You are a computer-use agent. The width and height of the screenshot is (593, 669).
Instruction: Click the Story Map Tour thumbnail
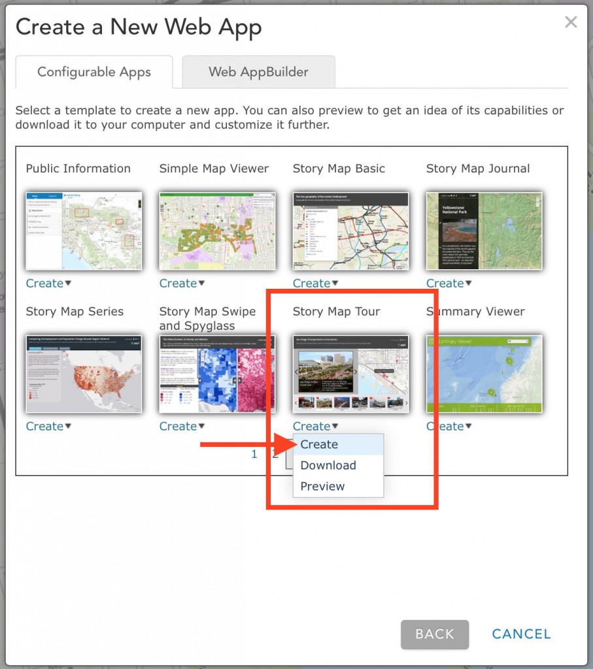click(350, 374)
